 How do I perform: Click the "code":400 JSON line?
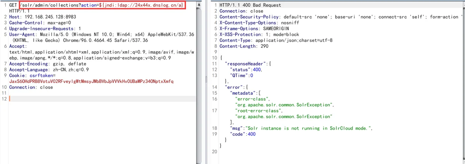coord(243,134)
